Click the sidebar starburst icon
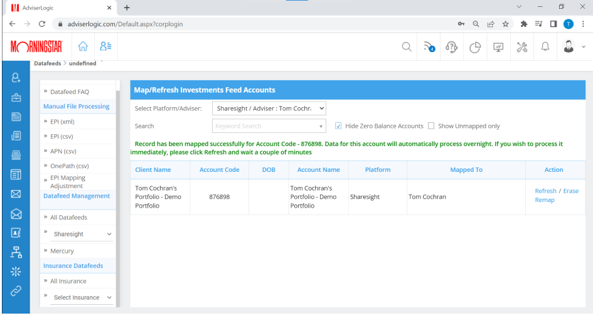The height and width of the screenshot is (318, 593). 16,272
